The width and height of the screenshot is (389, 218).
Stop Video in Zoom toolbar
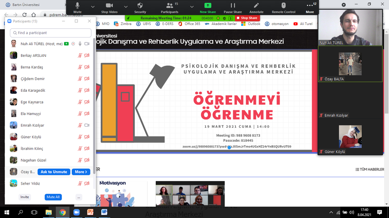coord(109,8)
